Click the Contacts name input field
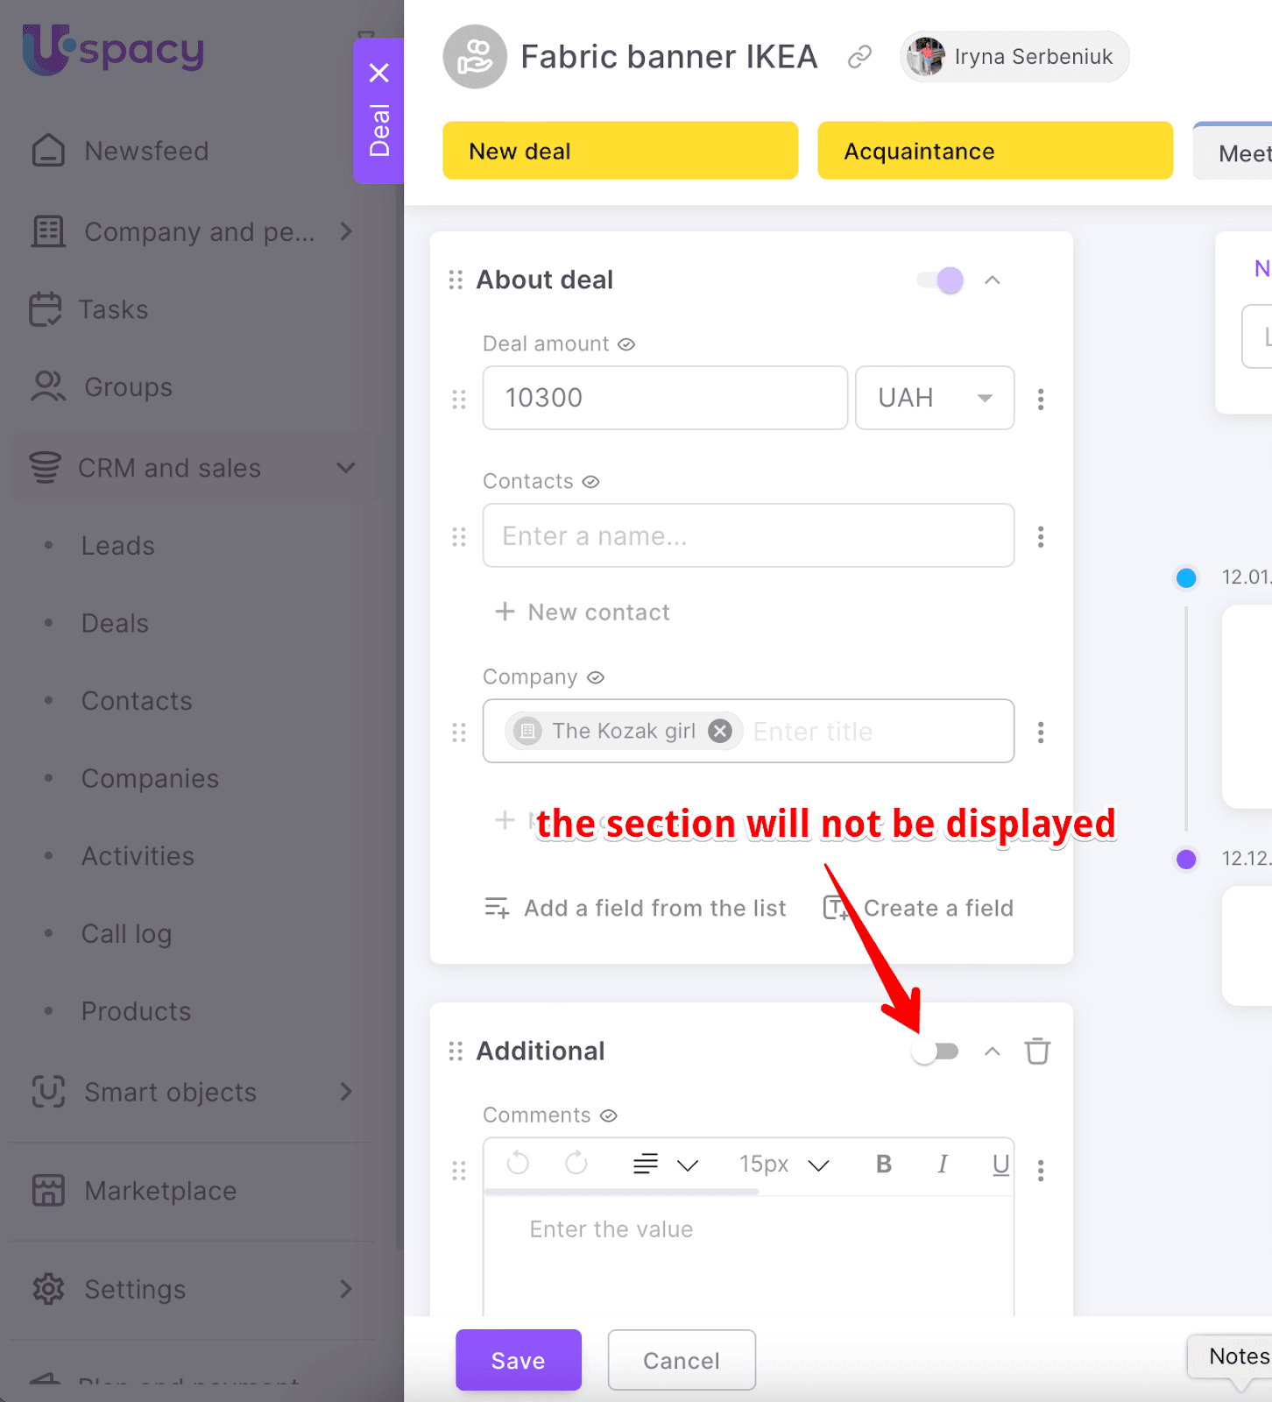 tap(748, 535)
